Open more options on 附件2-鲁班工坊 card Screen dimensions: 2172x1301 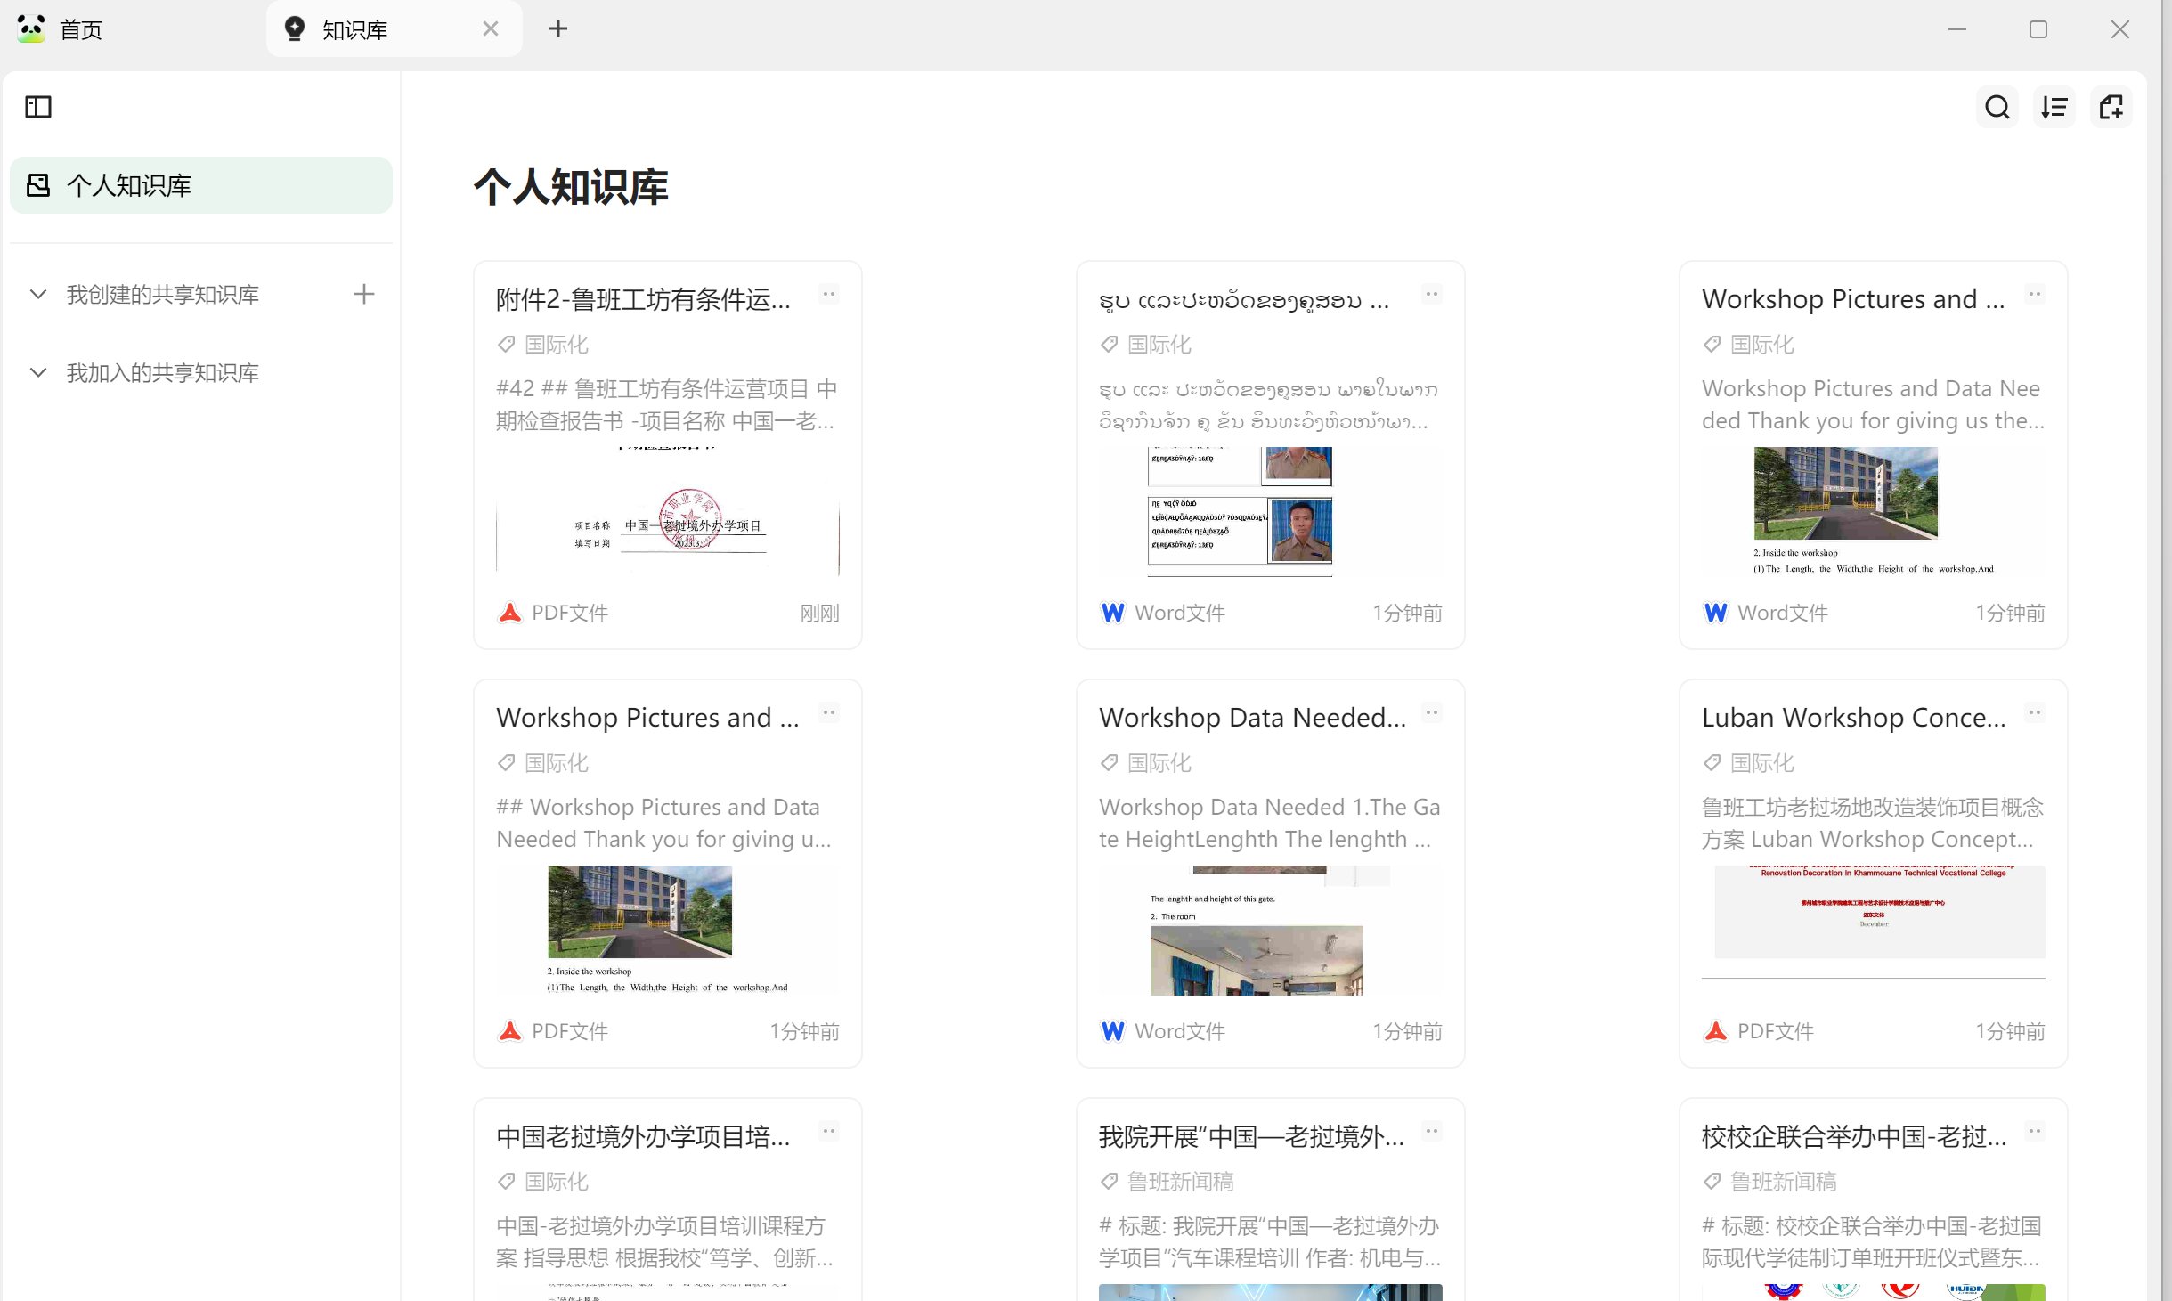pos(828,294)
